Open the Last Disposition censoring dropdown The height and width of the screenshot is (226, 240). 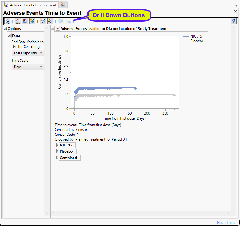[28, 53]
